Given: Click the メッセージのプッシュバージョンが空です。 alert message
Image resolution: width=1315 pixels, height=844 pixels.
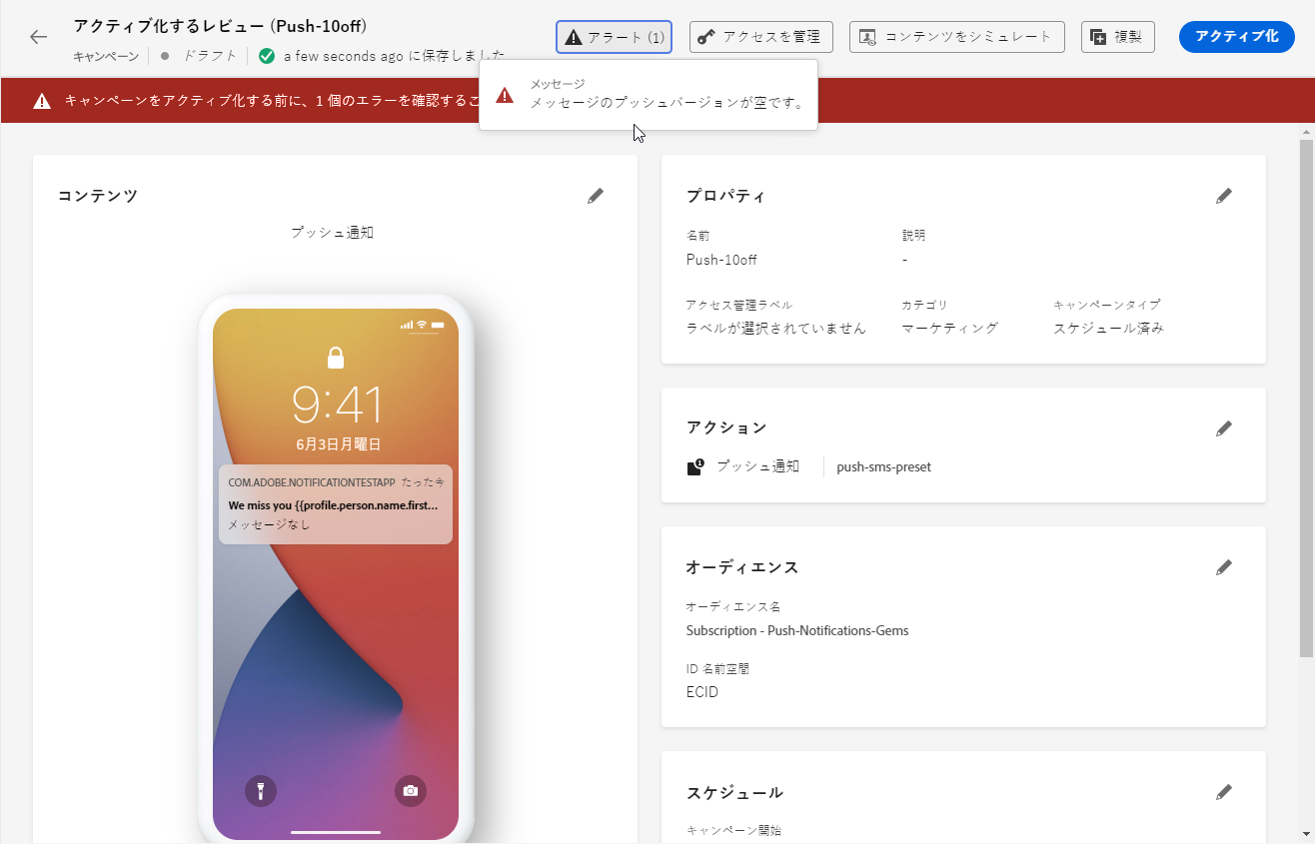Looking at the screenshot, I should tap(667, 103).
